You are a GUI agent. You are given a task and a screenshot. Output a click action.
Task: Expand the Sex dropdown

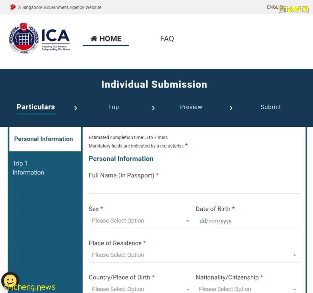(x=140, y=221)
